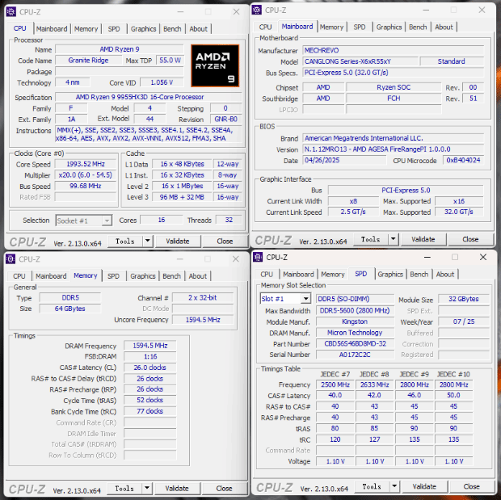The image size is (501, 500).
Task: Close the SPD CPU-Z window with X
Action: tap(483, 257)
